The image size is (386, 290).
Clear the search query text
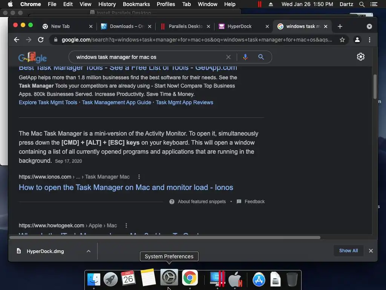(228, 57)
